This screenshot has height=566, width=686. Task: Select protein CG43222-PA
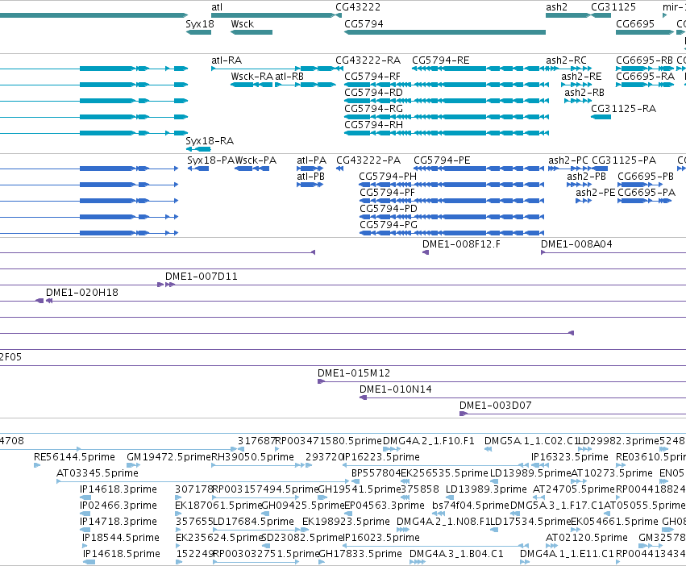tap(368, 160)
